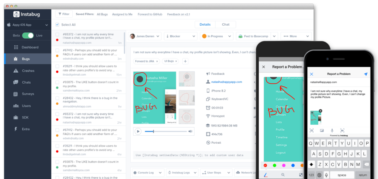Check the Select All checkbox
This screenshot has width=378, height=179.
pyautogui.click(x=57, y=25)
